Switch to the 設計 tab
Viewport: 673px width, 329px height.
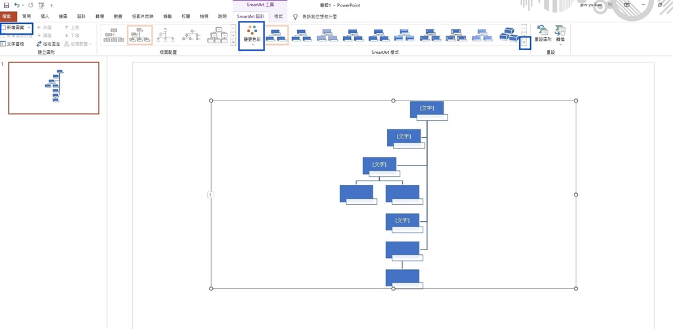[81, 16]
